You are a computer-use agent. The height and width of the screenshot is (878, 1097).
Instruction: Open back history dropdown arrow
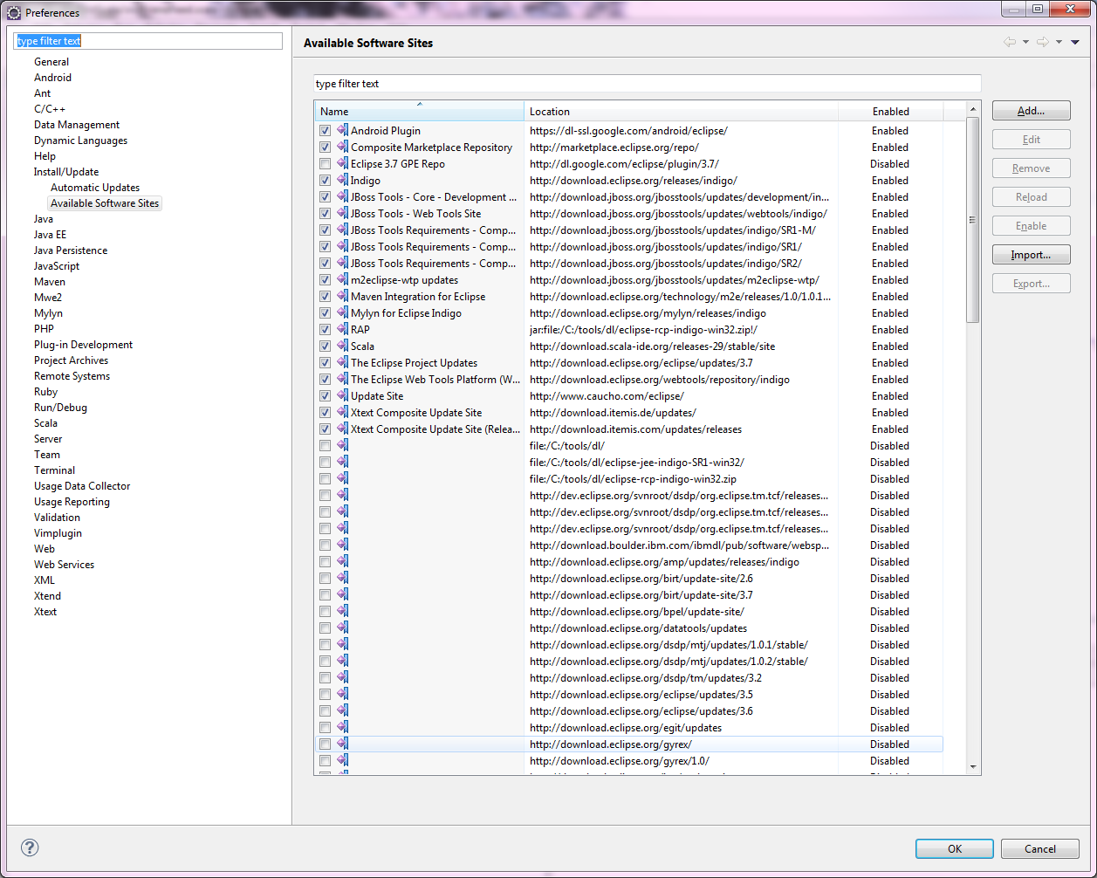tap(1025, 42)
